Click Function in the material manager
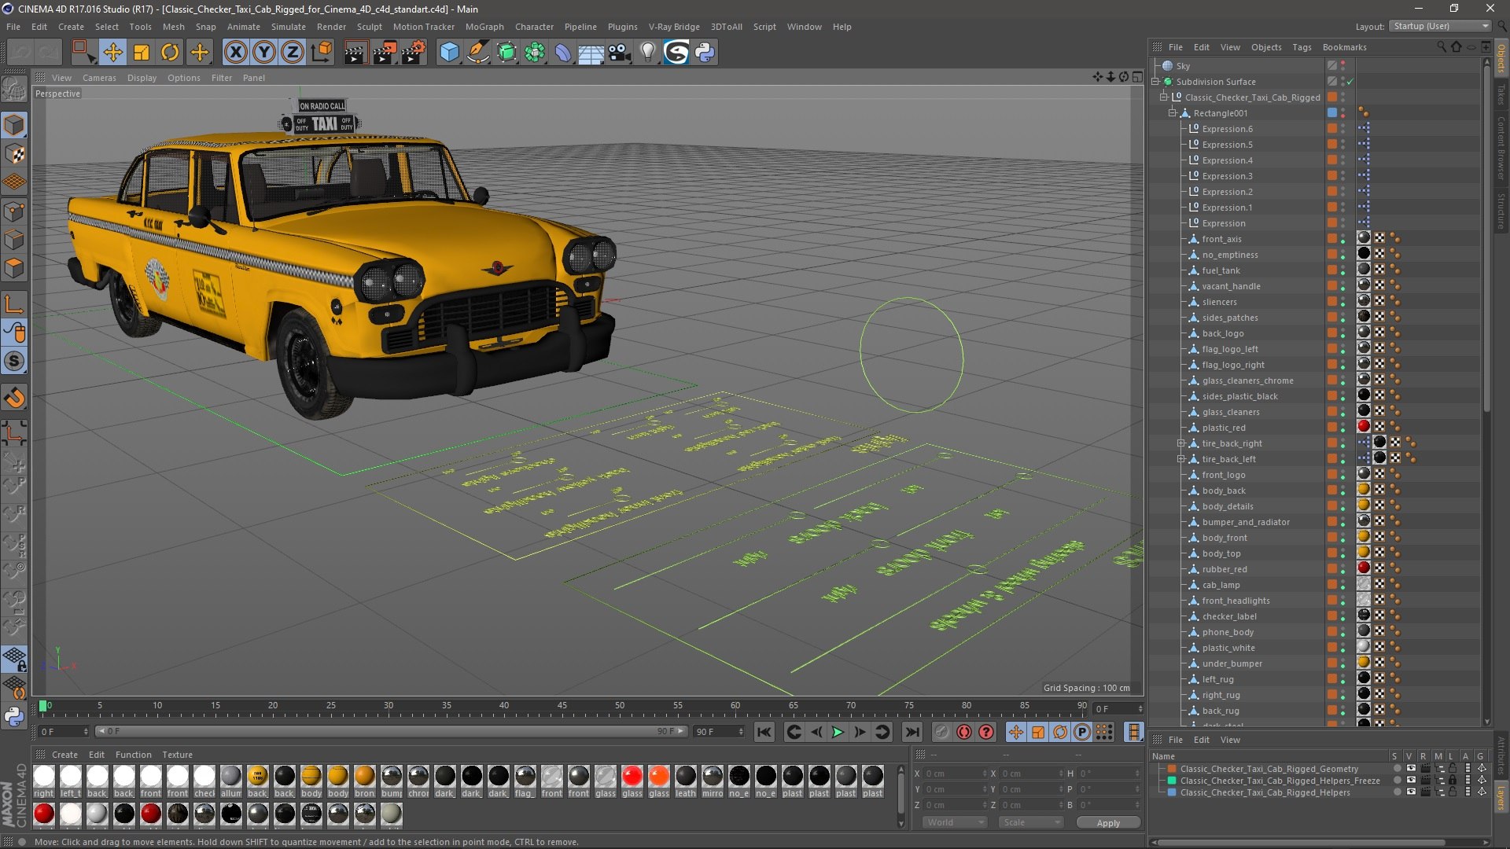The image size is (1510, 849). point(134,755)
